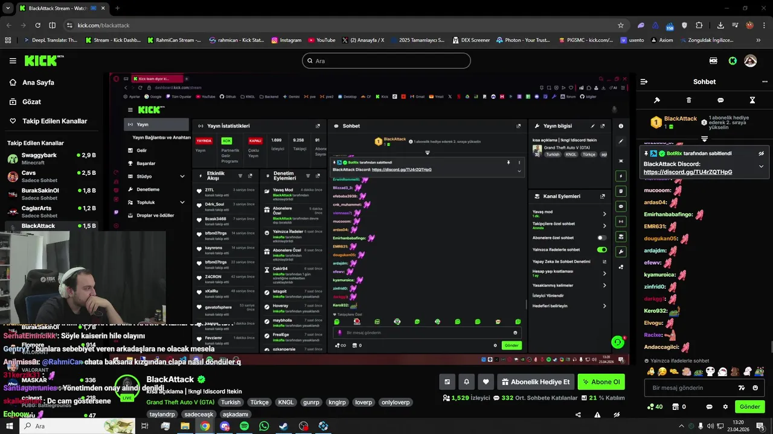Select the Grand Theft Auto V category link
The image size is (773, 434).
pyautogui.click(x=180, y=402)
